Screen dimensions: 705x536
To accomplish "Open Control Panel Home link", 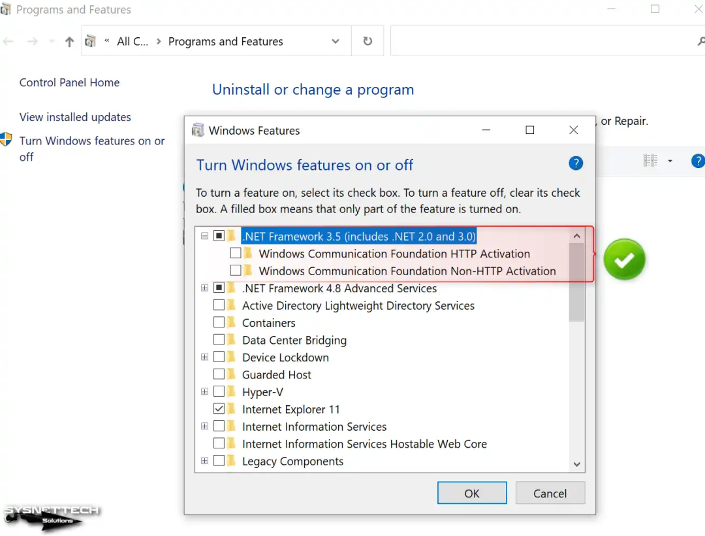I will 69,82.
